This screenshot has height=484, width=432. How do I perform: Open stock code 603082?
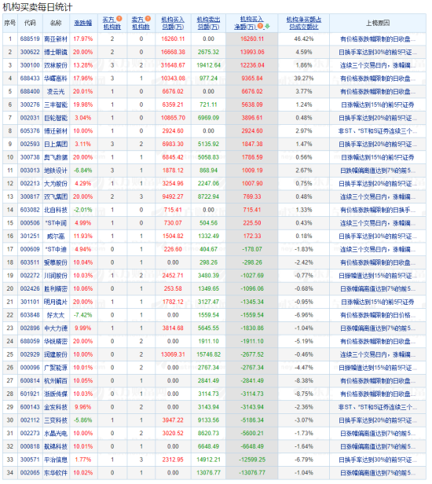pyautogui.click(x=30, y=210)
